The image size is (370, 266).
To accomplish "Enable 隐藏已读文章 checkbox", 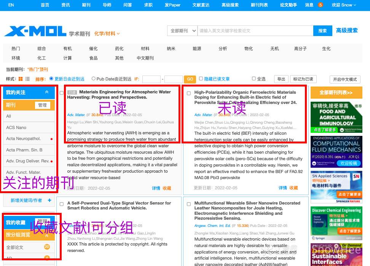I will (x=201, y=79).
